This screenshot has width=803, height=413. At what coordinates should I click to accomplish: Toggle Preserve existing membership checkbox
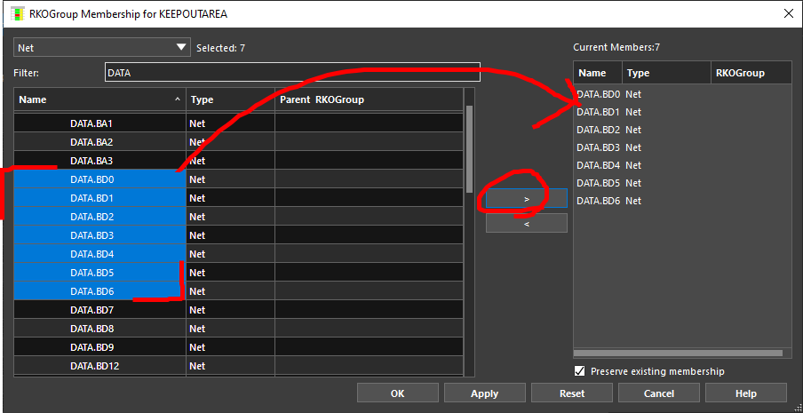click(x=580, y=371)
